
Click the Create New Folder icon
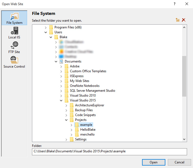178,20
